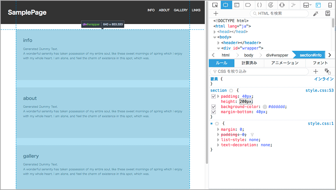Open the Style Editor braces icon
Screen dimensions: 336x190
click(259, 5)
